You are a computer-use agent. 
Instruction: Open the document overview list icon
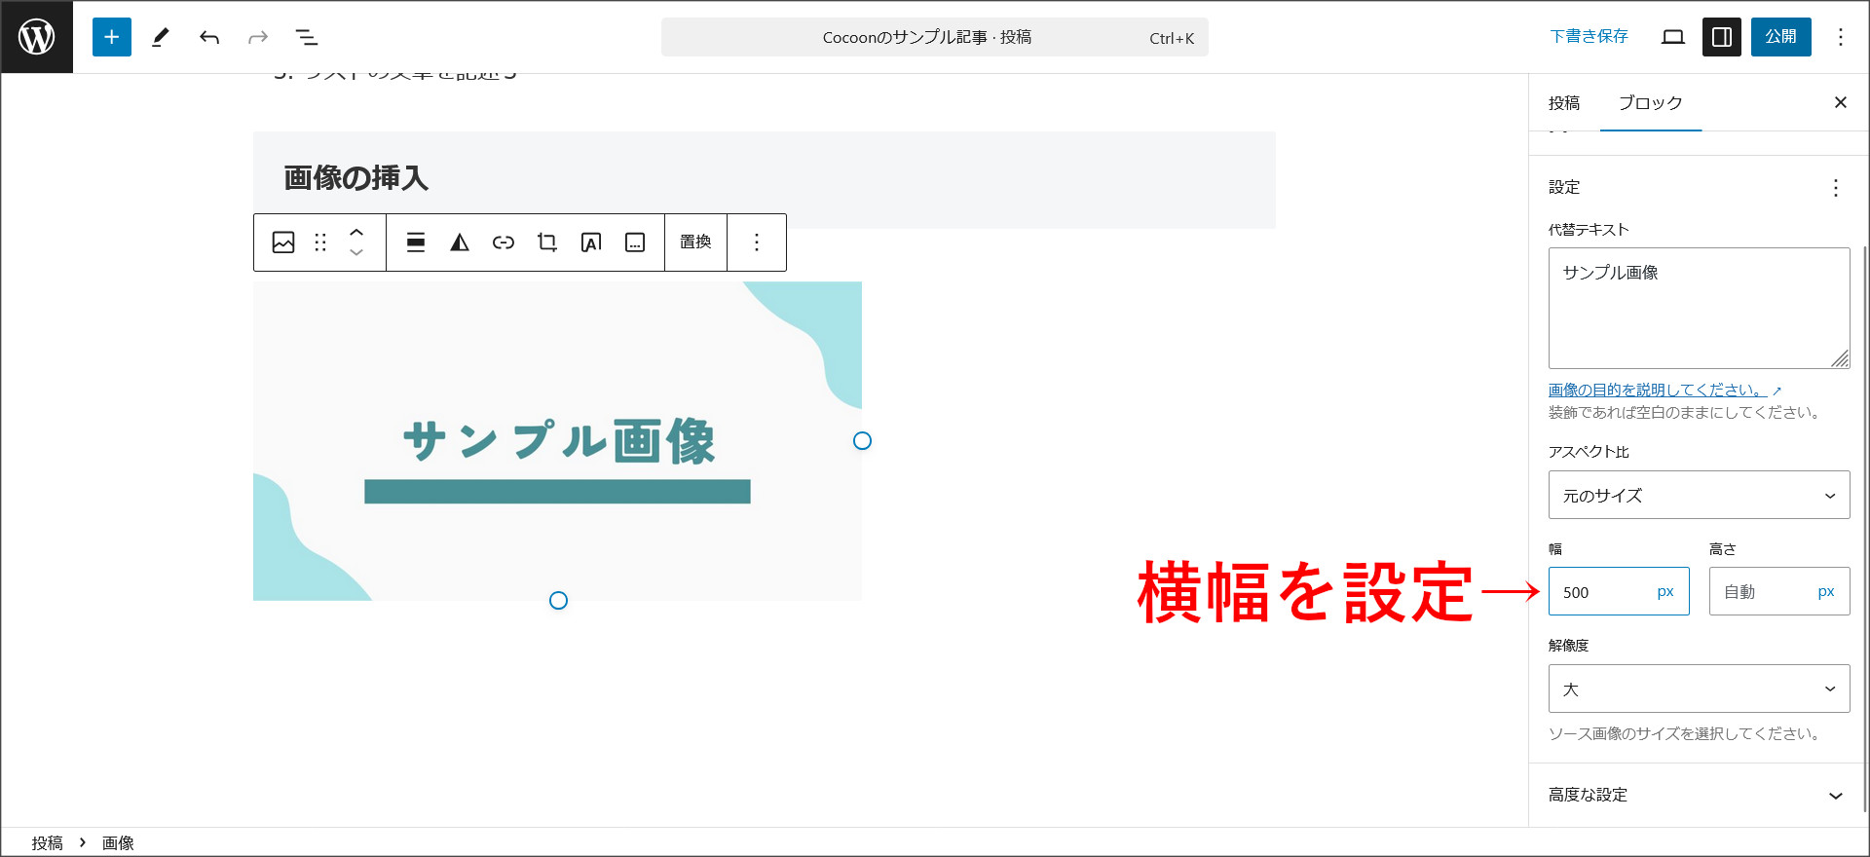tap(307, 37)
